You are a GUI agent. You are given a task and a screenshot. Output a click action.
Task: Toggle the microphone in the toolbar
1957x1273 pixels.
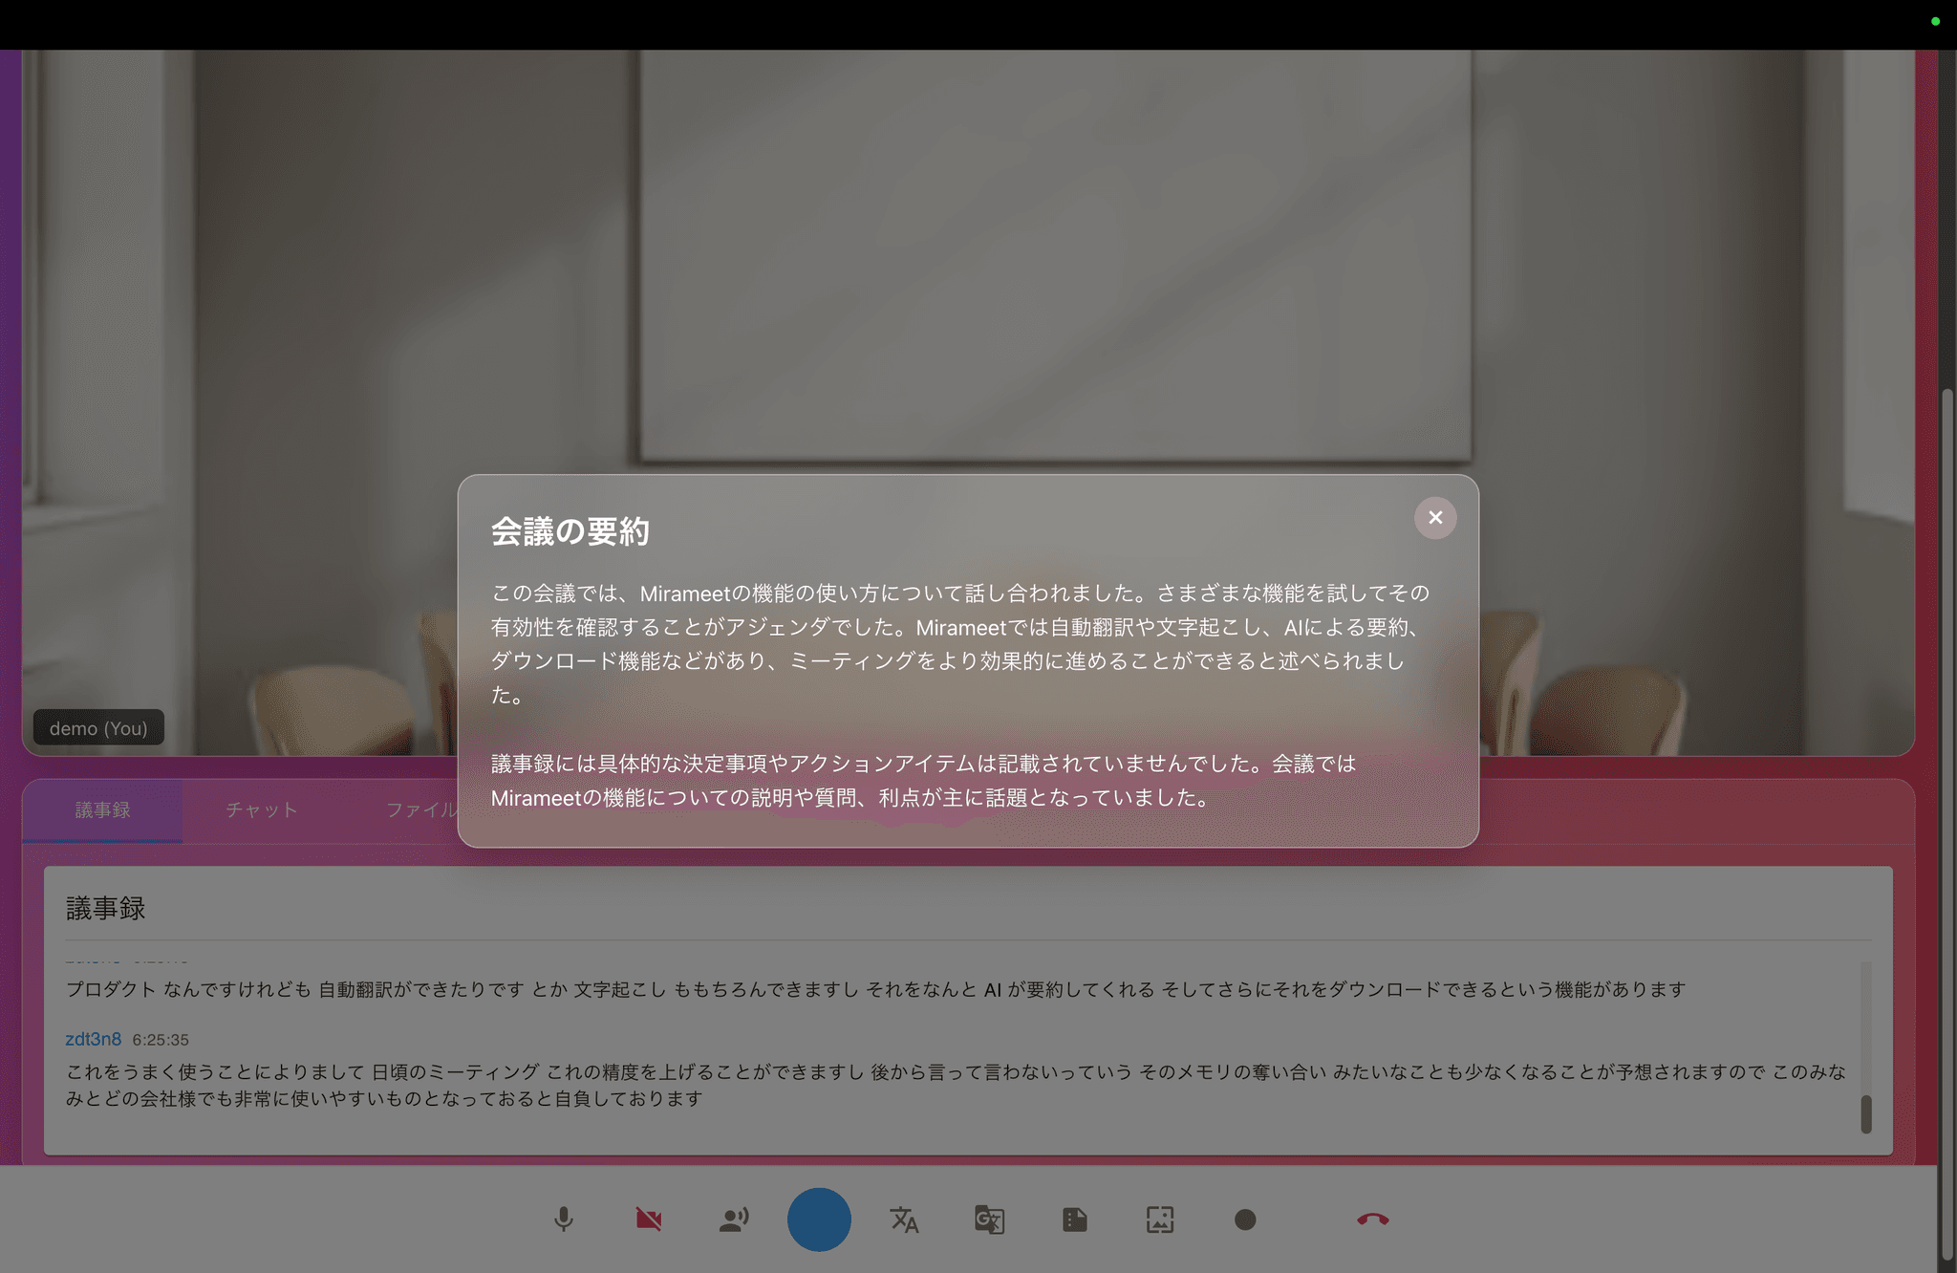click(564, 1219)
